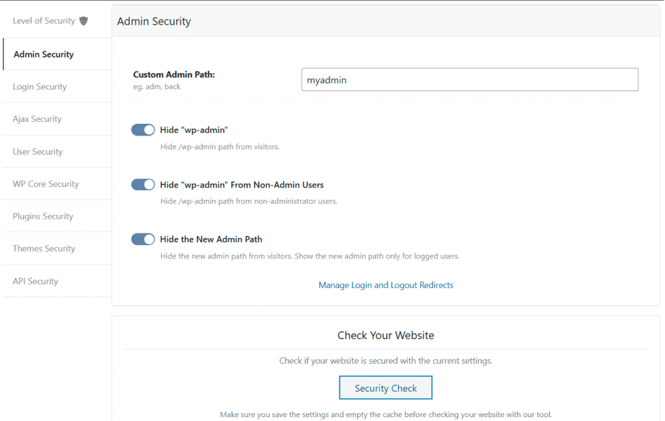Click the shield icon beside Level of Security

coord(83,21)
